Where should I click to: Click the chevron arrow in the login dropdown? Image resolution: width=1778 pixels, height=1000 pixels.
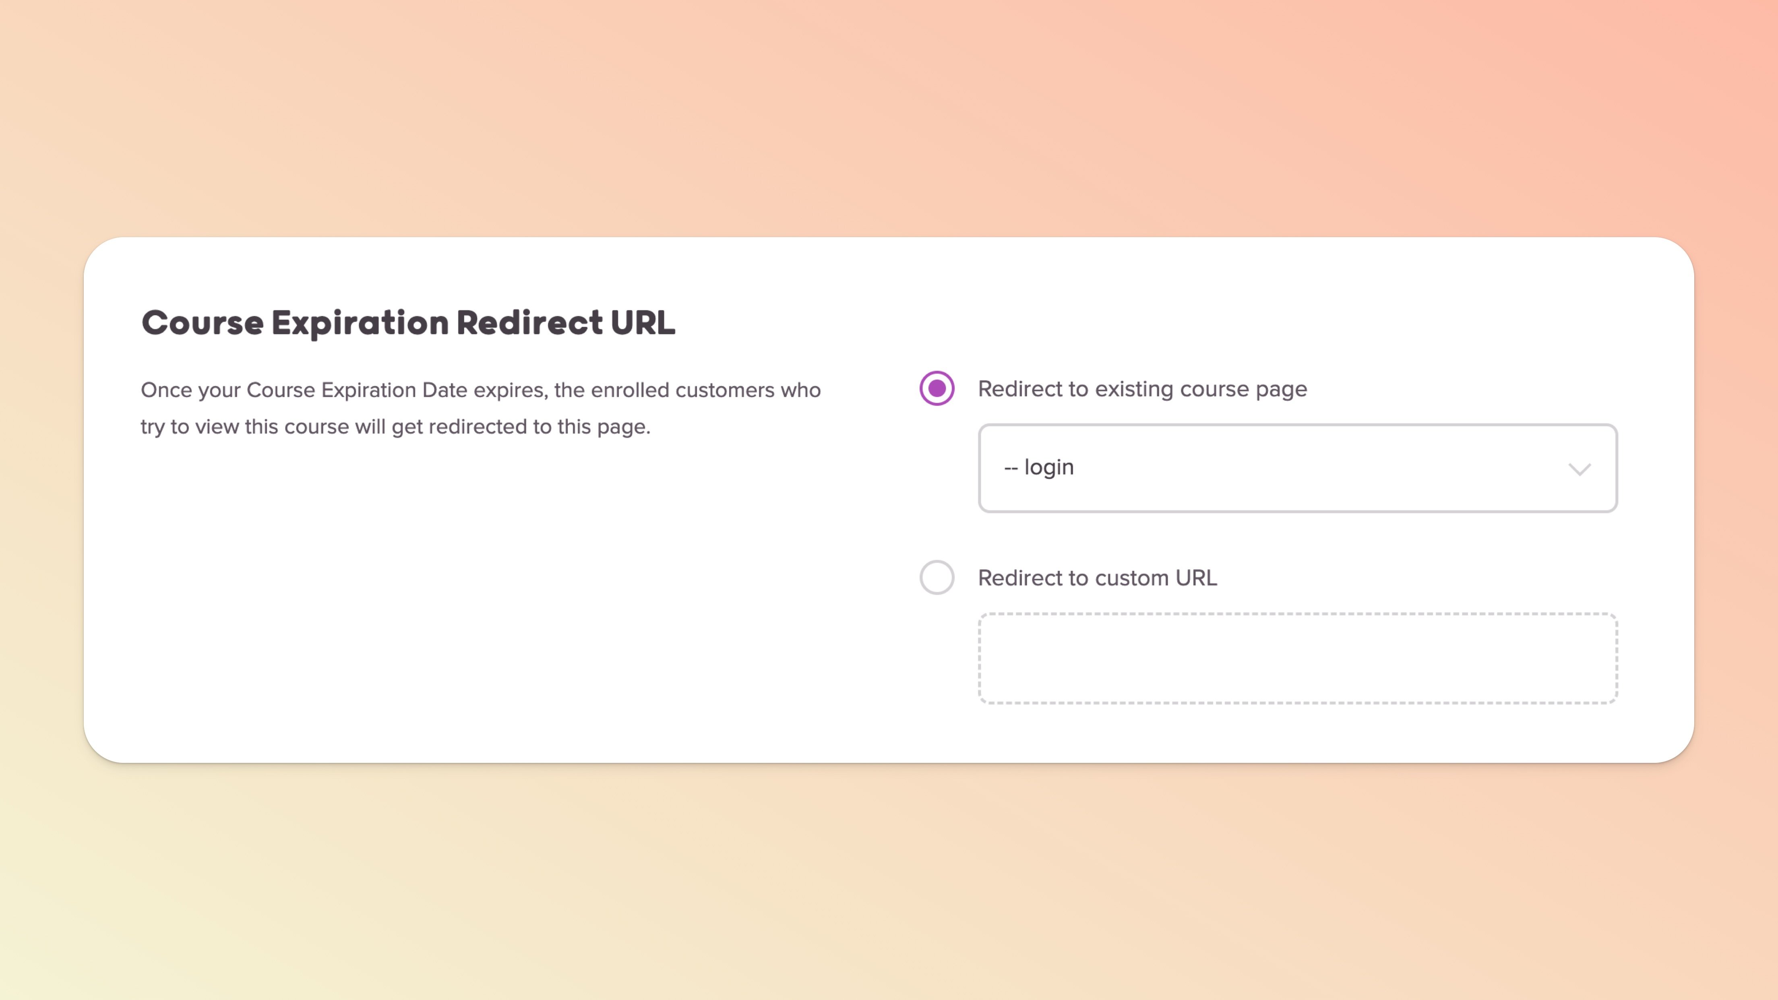pos(1579,469)
